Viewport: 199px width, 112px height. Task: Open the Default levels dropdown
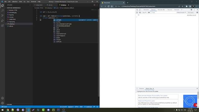click(x=181, y=12)
